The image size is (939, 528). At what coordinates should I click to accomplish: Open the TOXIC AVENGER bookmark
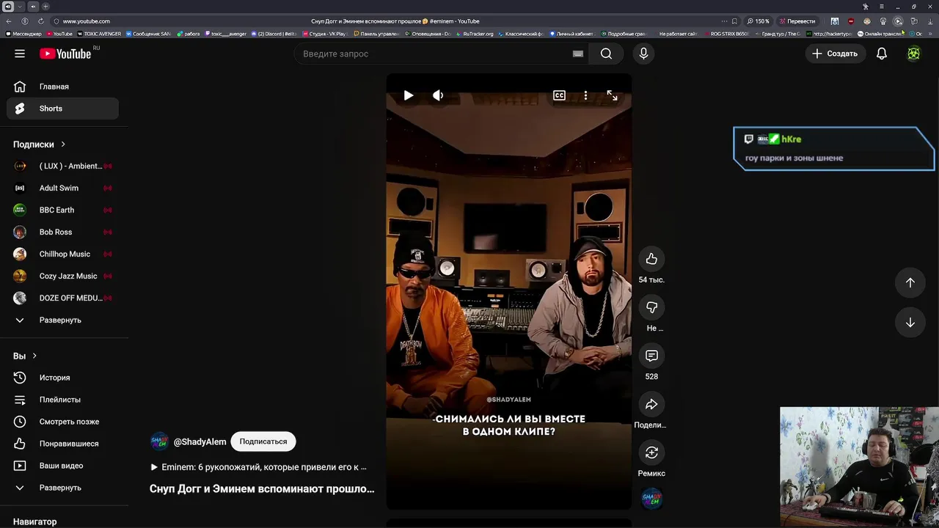(99, 34)
